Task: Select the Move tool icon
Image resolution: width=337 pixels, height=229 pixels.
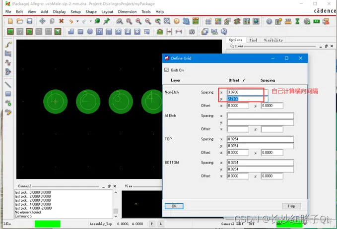Action: click(x=42, y=21)
